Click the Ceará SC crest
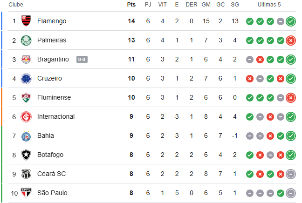The image size is (302, 203). point(26,174)
